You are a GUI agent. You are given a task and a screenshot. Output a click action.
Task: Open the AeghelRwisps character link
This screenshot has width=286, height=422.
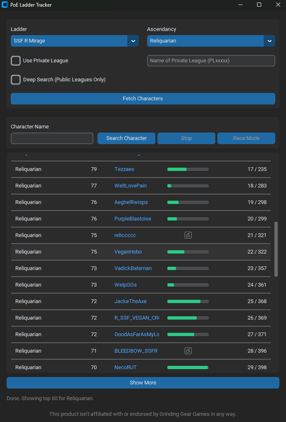pos(131,202)
